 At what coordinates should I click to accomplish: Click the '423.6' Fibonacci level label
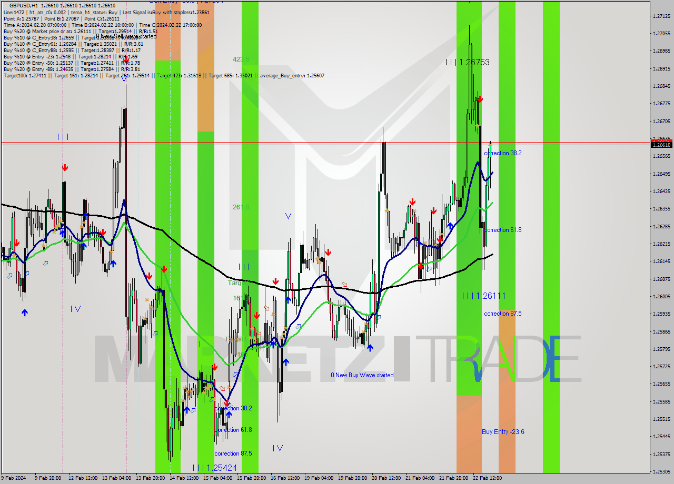point(241,59)
